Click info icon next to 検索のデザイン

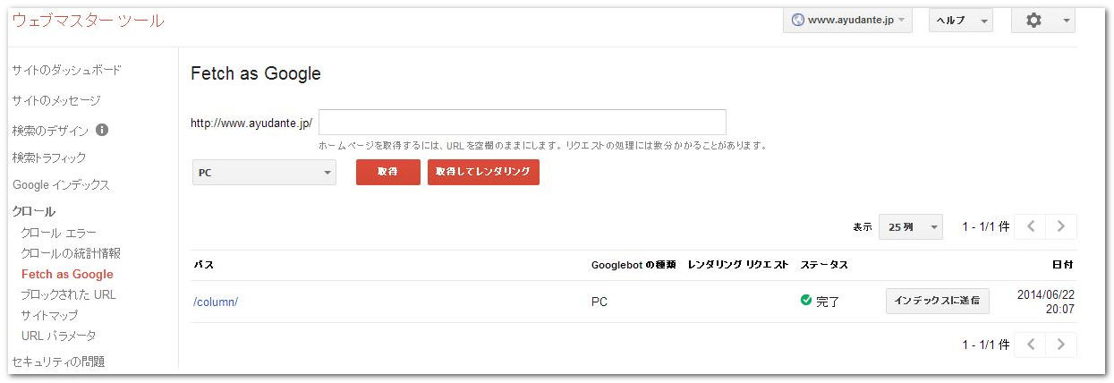pyautogui.click(x=102, y=130)
